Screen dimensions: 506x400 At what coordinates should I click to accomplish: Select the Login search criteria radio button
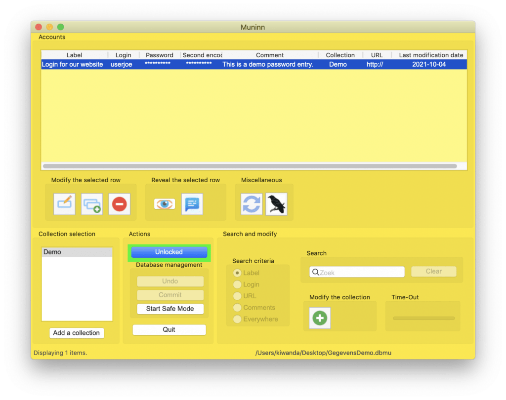pos(237,284)
